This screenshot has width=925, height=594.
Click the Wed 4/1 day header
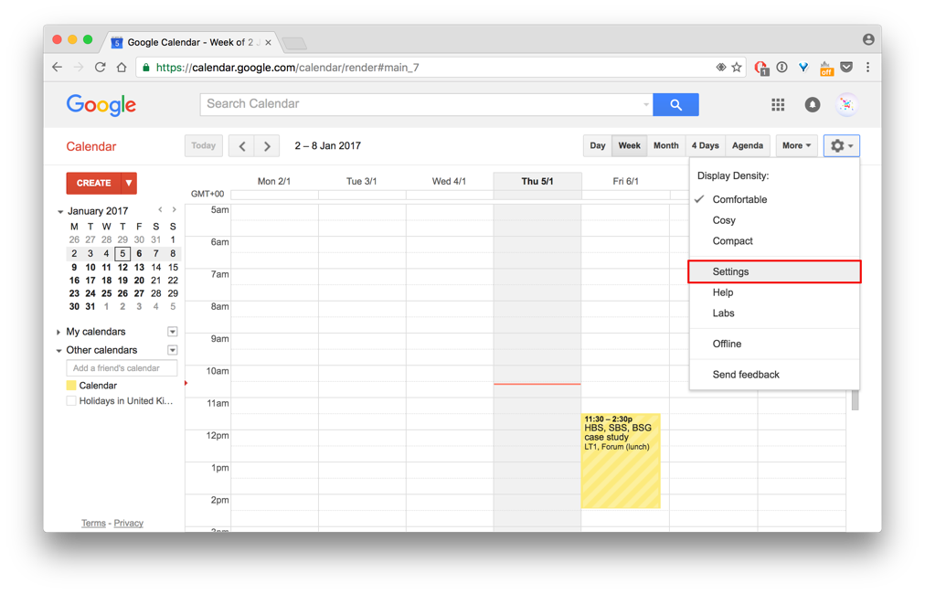point(449,181)
